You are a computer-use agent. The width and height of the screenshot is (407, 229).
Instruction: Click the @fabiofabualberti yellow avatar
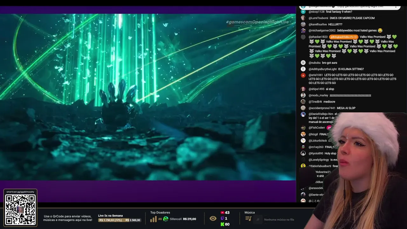tap(303, 166)
